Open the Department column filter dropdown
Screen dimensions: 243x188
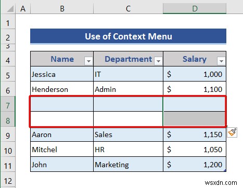click(x=158, y=61)
